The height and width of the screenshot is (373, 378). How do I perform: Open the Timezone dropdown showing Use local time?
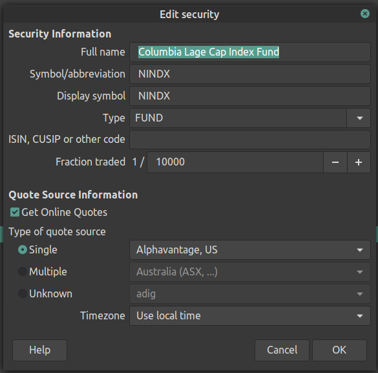(x=250, y=315)
